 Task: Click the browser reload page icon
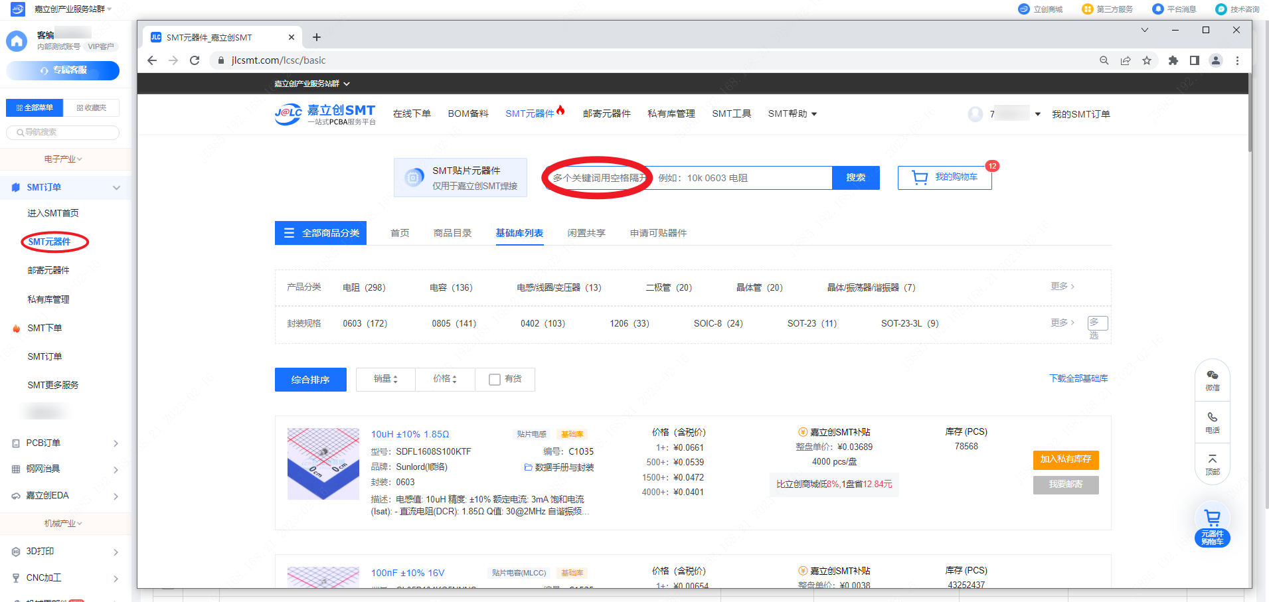pos(195,60)
